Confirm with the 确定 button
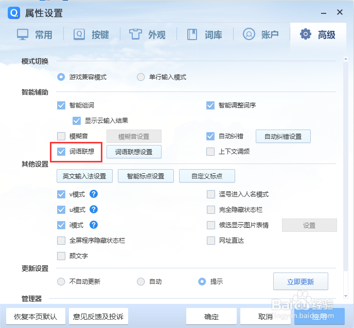Image resolution: width=354 pixels, height=328 pixels. click(211, 317)
